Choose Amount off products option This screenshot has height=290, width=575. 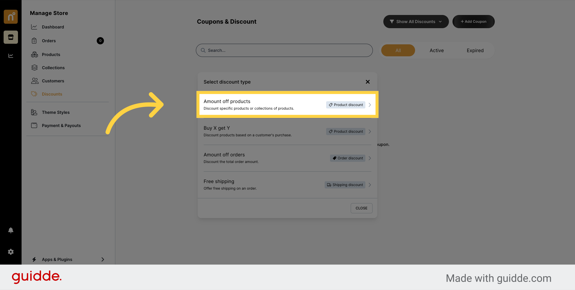[x=287, y=105]
